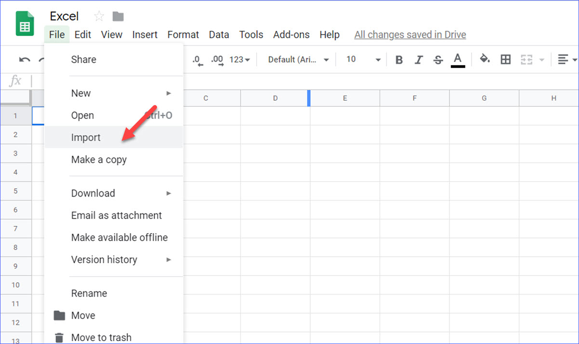
Task: Star the Excel spreadsheet as favorite
Action: (x=99, y=16)
